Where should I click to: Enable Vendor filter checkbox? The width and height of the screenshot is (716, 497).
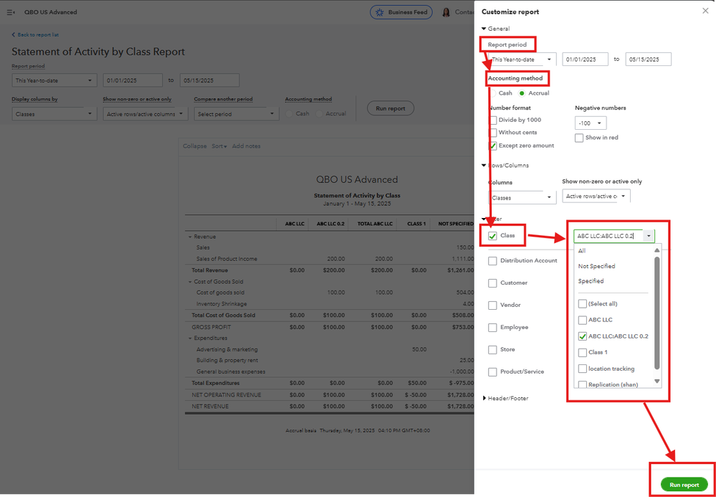click(x=492, y=305)
